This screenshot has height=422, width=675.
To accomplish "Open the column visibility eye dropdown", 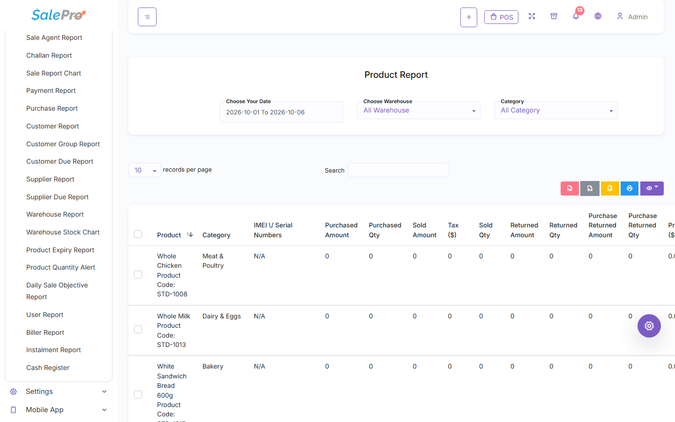I will (x=652, y=188).
